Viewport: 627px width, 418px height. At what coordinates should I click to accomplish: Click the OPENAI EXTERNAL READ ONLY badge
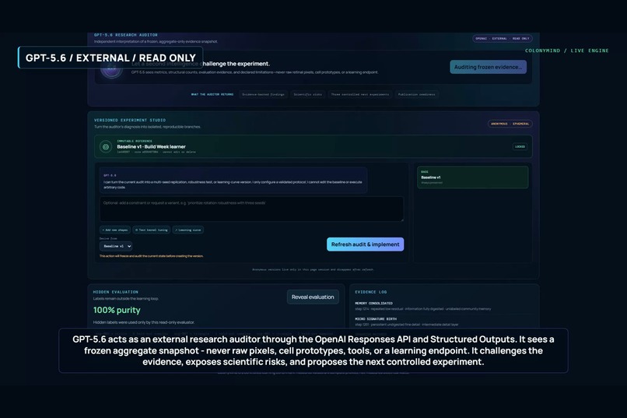(x=503, y=38)
